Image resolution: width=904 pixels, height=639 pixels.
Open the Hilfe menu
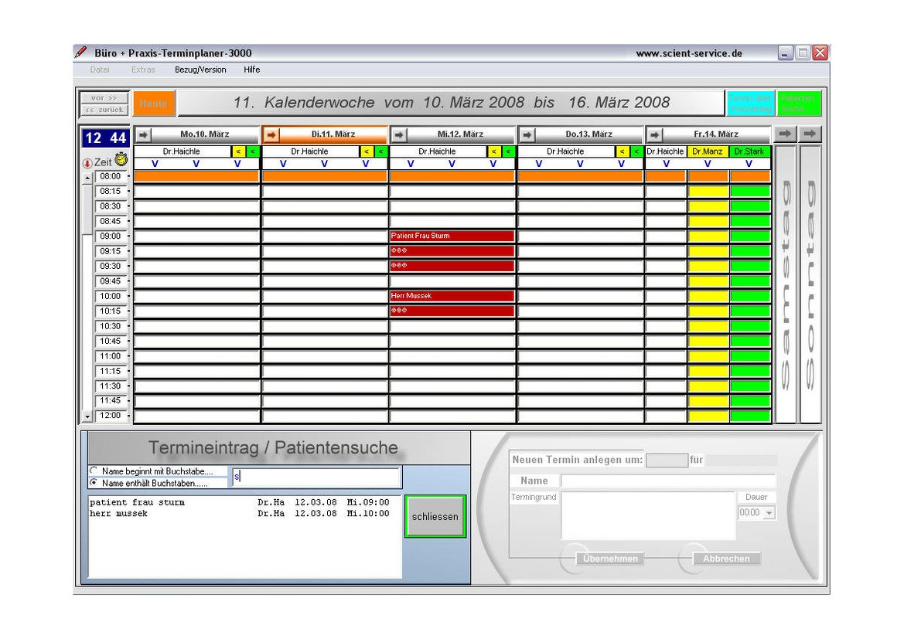pyautogui.click(x=251, y=70)
